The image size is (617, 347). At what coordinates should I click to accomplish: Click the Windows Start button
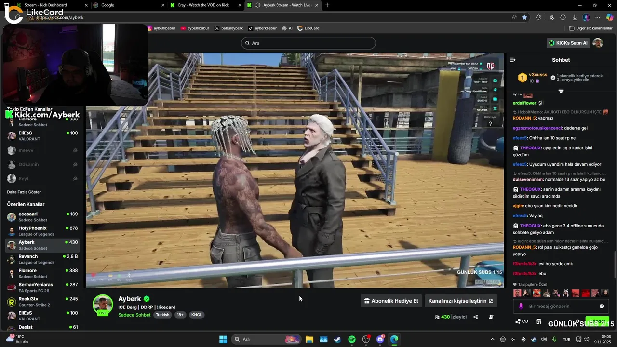point(223,339)
